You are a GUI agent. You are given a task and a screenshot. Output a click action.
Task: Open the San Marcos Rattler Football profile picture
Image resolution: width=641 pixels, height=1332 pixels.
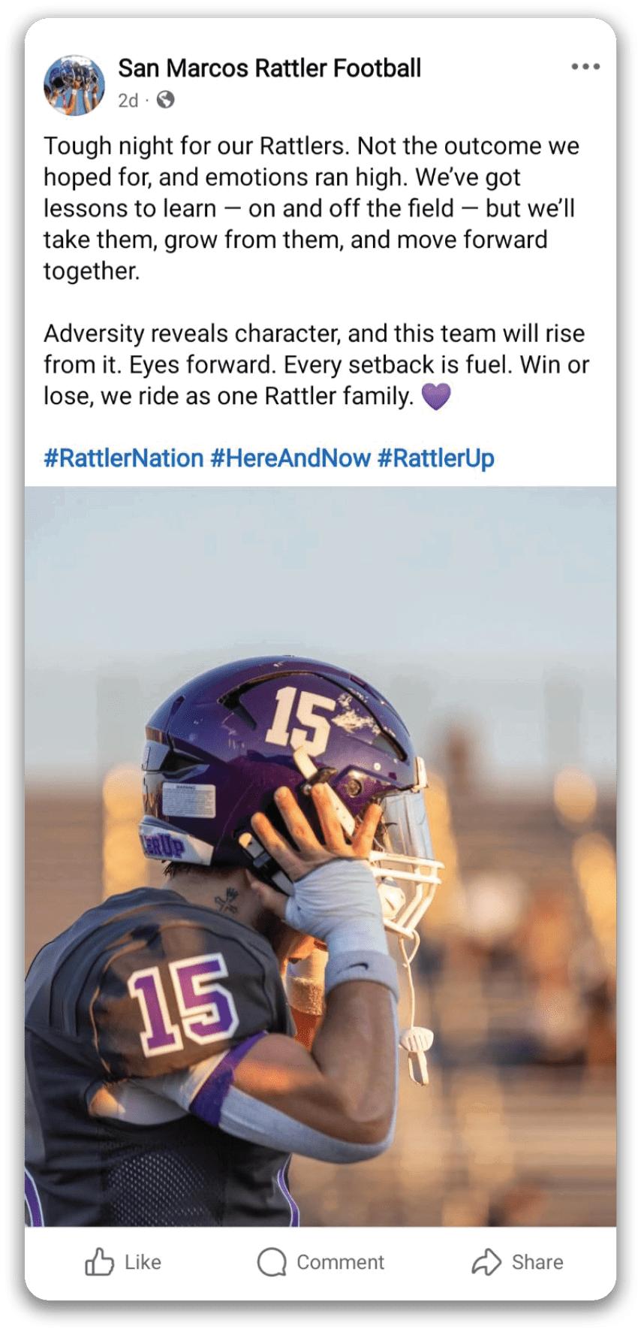click(x=74, y=84)
